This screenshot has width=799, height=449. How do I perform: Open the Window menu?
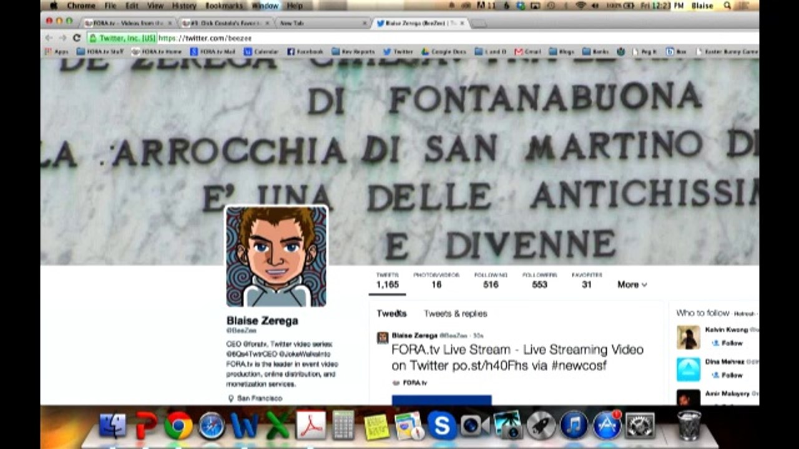[x=265, y=6]
